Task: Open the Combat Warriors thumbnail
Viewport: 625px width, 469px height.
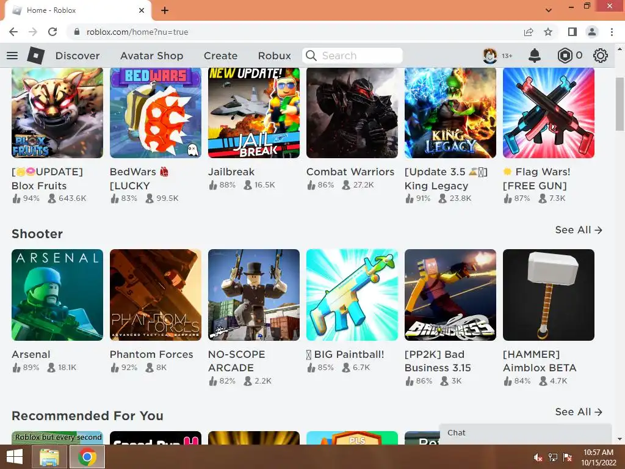Action: [x=352, y=113]
